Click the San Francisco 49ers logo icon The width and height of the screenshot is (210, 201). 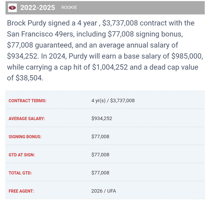pos(12,8)
